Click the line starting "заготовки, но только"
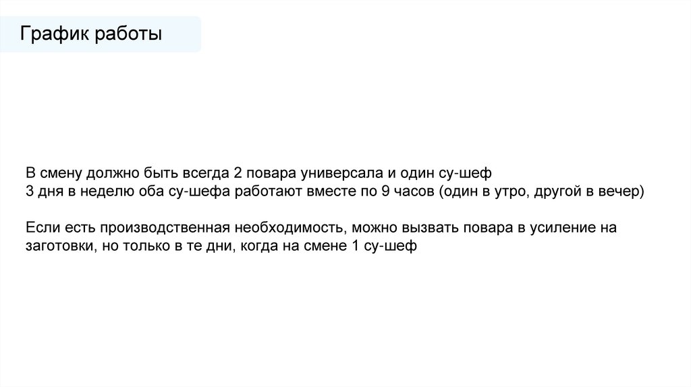This screenshot has height=387, width=691. click(x=222, y=247)
